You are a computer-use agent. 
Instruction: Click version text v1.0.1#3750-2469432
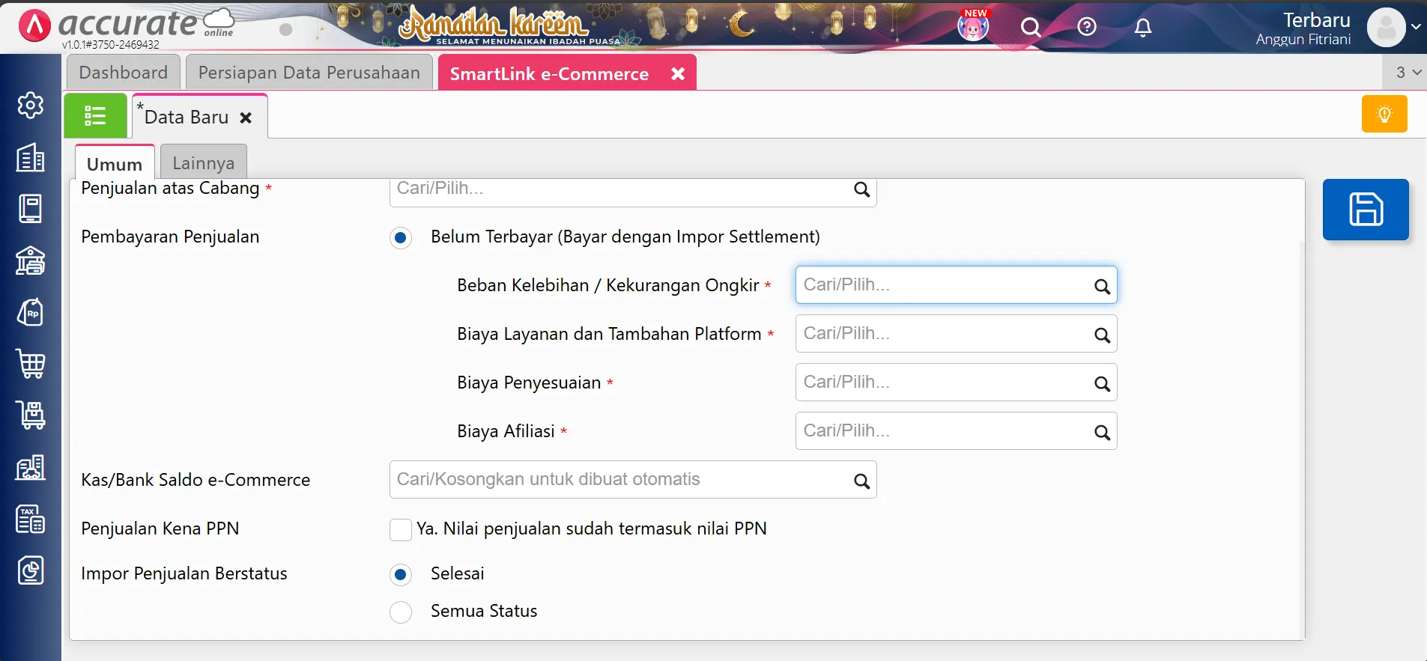pyautogui.click(x=111, y=45)
